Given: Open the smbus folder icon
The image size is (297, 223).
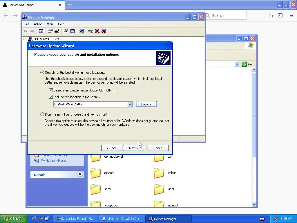Looking at the screenshot, I should 159,173.
